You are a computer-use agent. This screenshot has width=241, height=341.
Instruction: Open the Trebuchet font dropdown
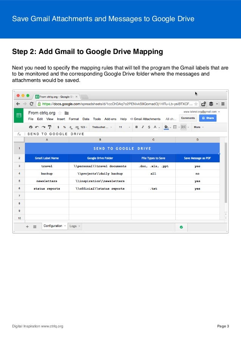(102, 127)
